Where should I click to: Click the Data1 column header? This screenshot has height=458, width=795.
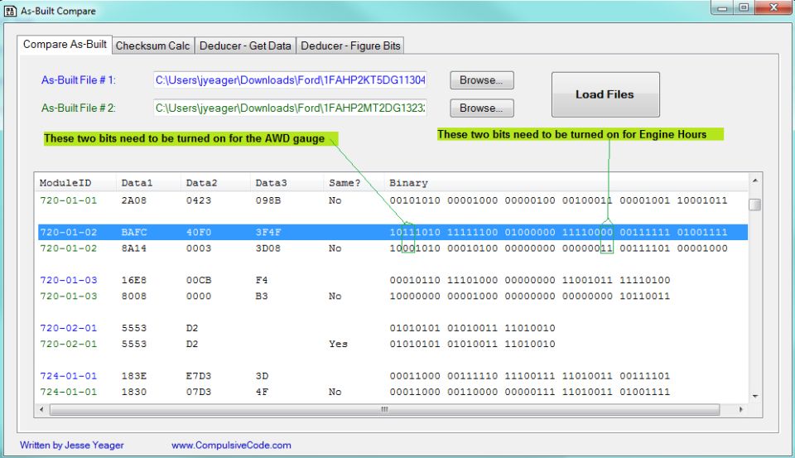[x=148, y=182]
